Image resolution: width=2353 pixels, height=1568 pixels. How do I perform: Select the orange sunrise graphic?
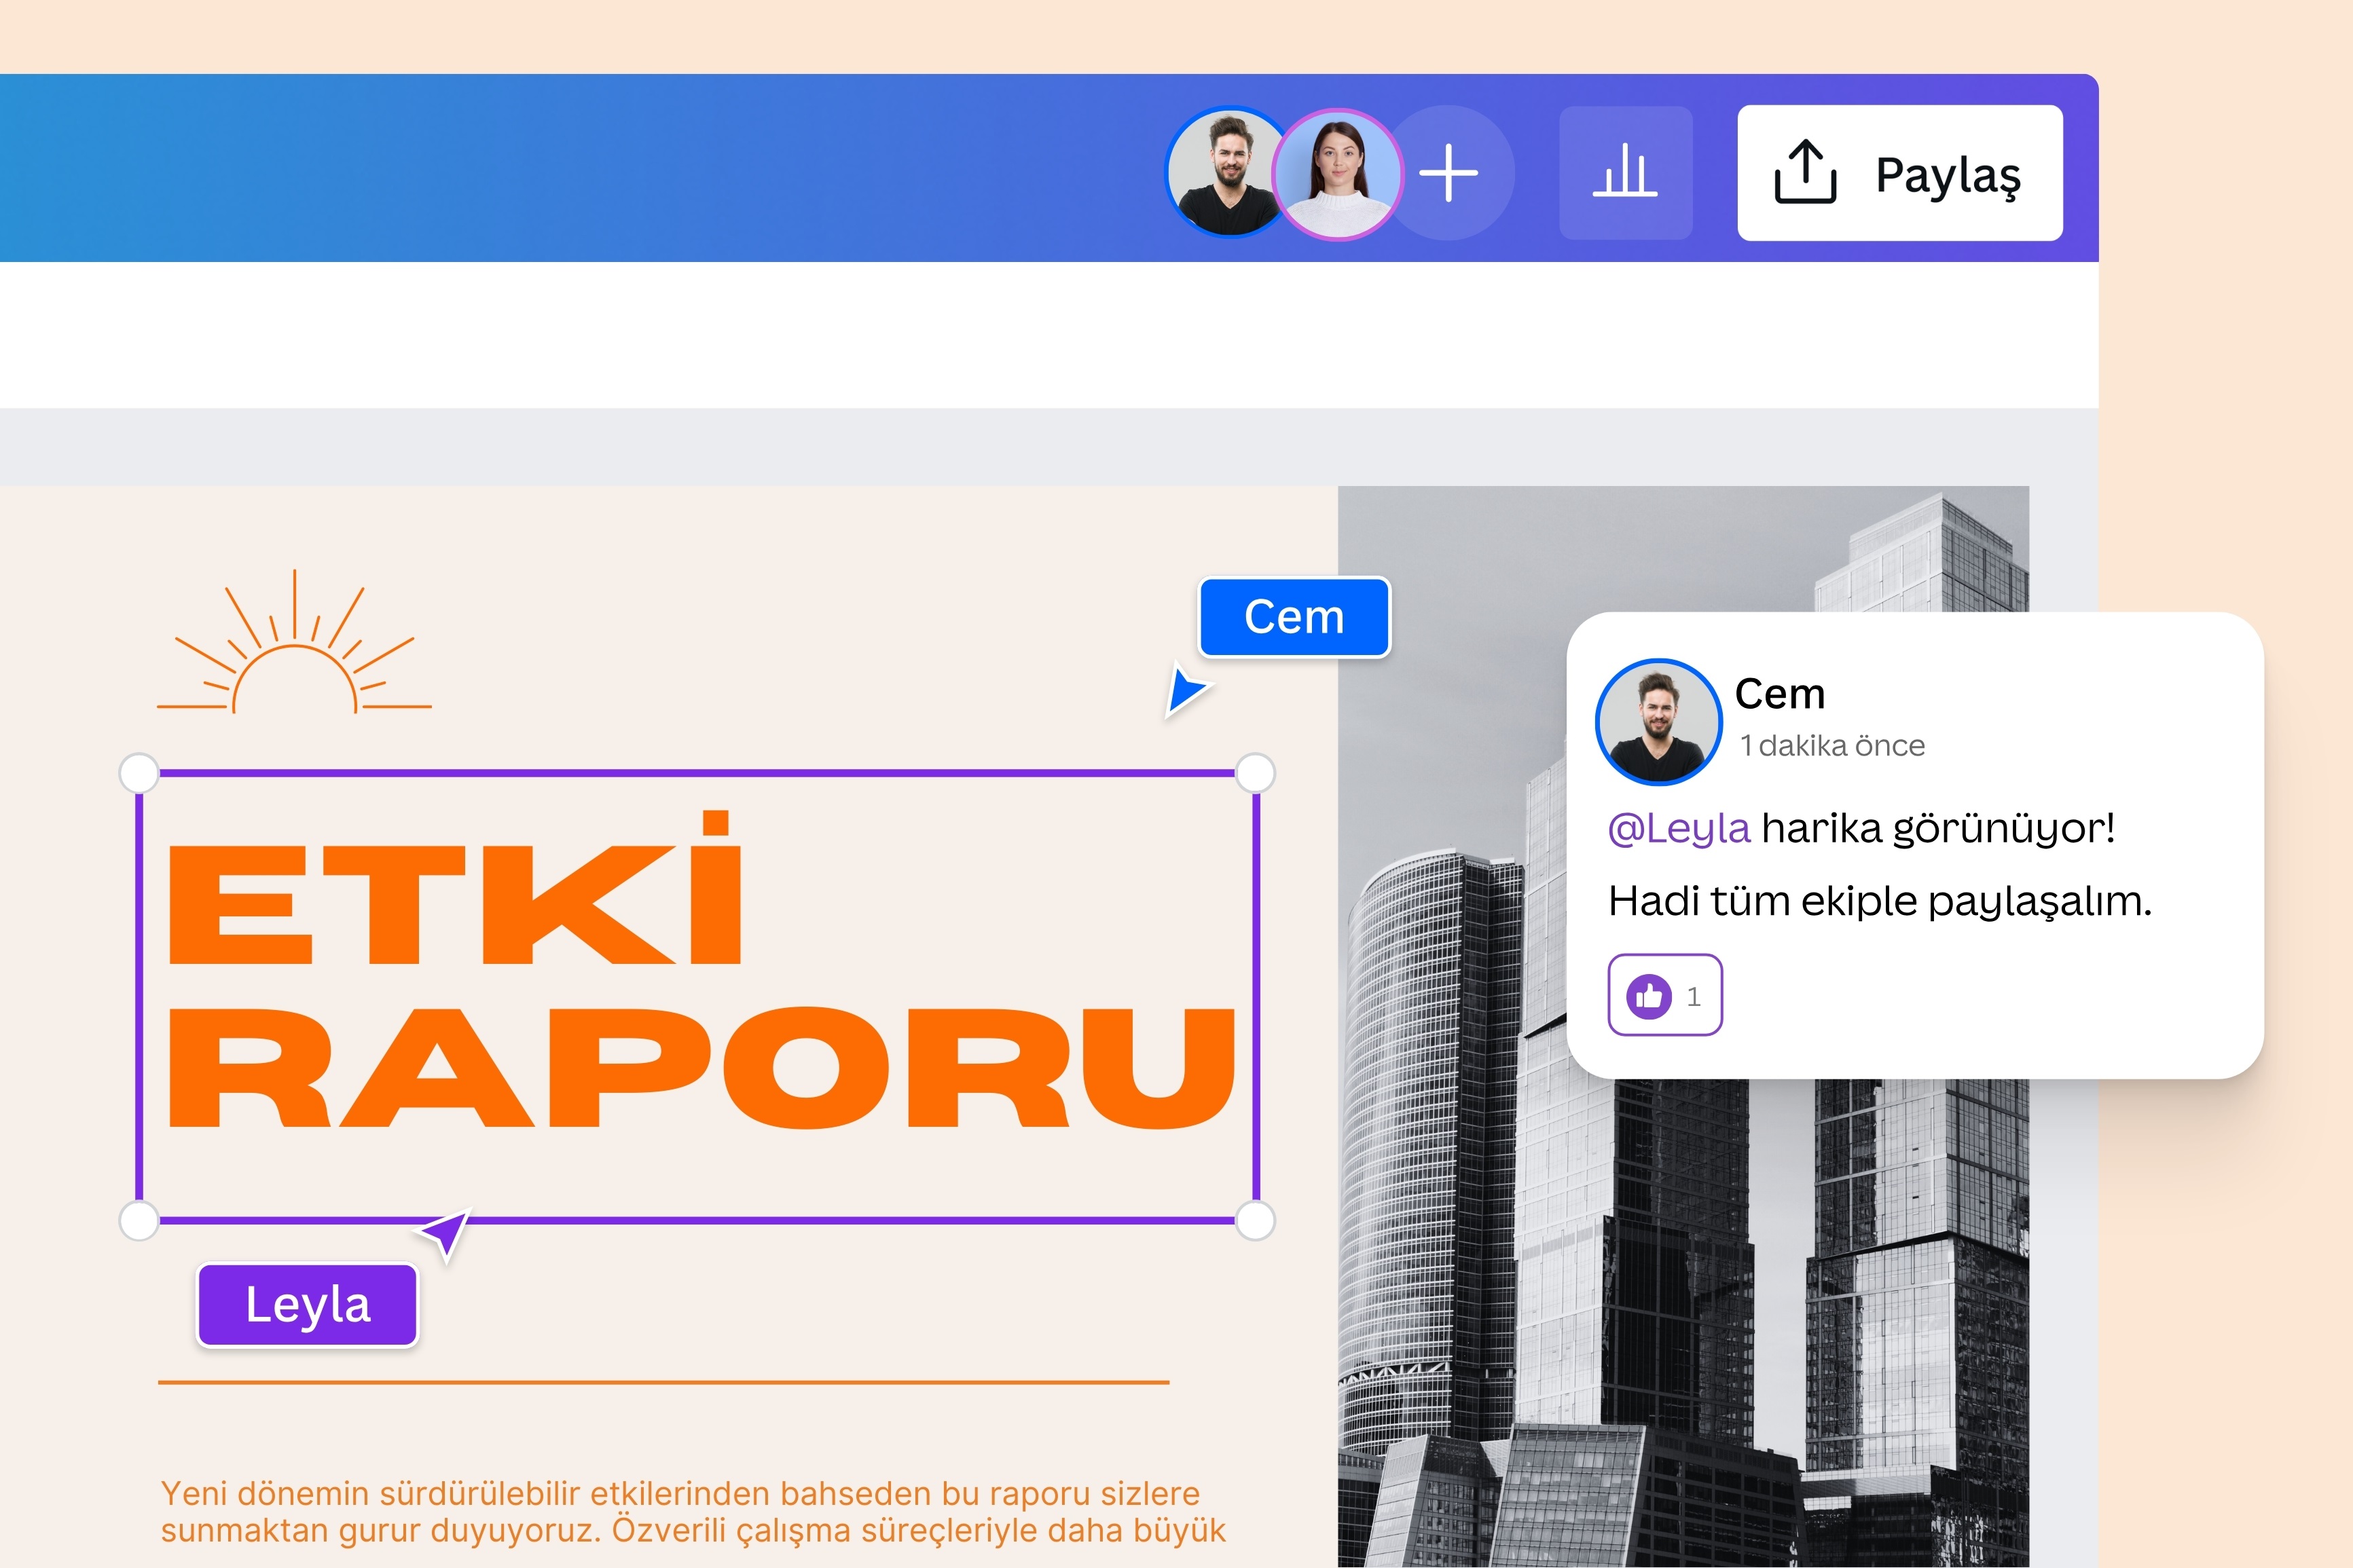point(294,641)
